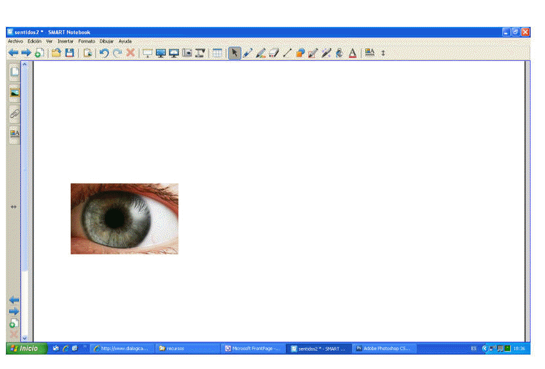Viewport: 545px width, 369px height.
Task: Open the Attachments paperclip tab
Action: pos(14,113)
